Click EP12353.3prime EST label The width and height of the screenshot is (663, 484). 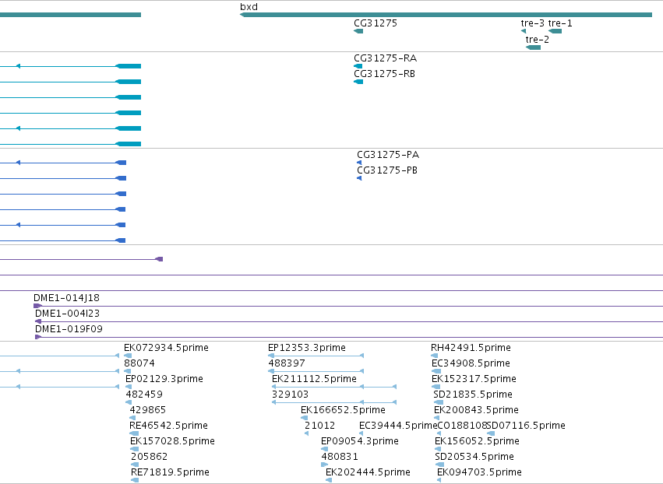click(x=306, y=348)
